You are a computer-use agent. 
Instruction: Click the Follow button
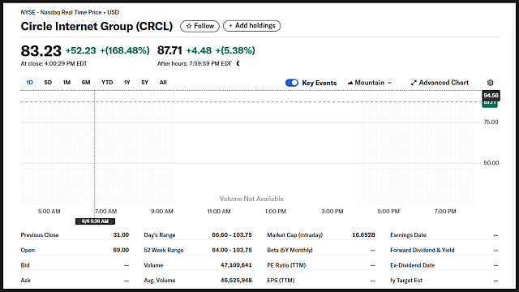199,26
